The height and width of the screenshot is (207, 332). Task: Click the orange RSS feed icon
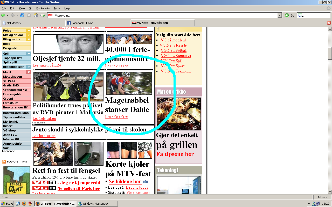pos(4,161)
